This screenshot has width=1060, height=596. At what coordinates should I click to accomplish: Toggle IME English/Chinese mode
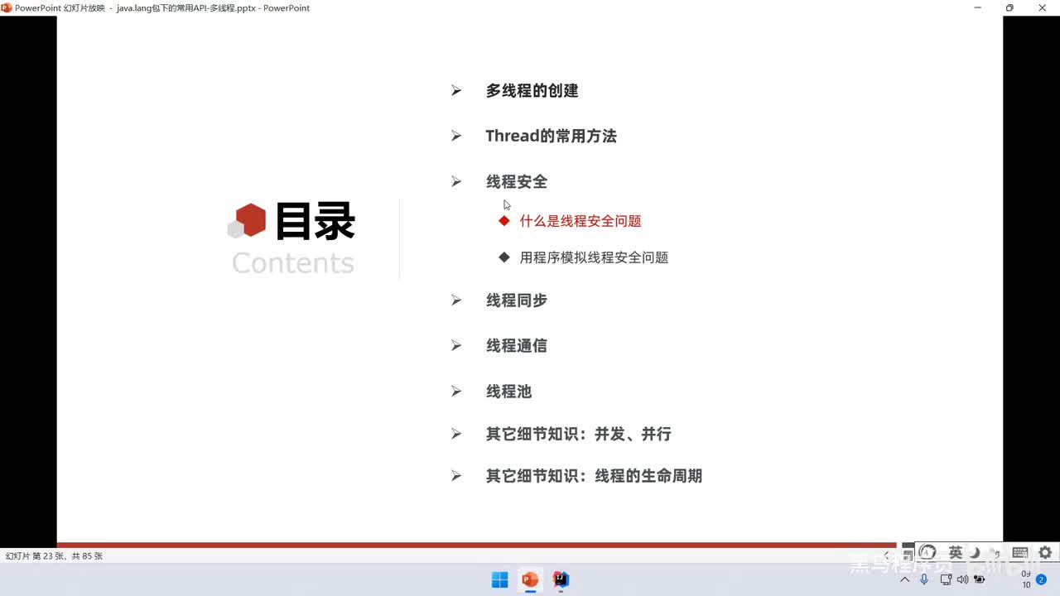[956, 552]
